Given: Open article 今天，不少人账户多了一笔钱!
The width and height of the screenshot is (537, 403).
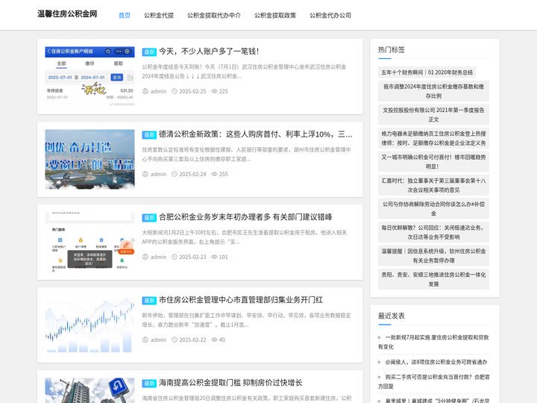Looking at the screenshot, I should click(209, 51).
